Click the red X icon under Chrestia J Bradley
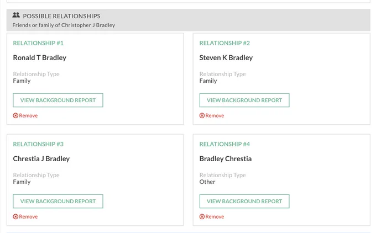Screen dimensions: 376x233 click(x=15, y=217)
